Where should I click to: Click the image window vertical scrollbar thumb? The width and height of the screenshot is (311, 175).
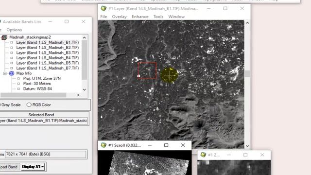pyautogui.click(x=247, y=73)
